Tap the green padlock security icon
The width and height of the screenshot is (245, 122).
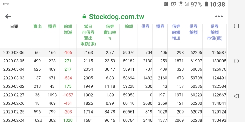[84, 16]
